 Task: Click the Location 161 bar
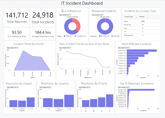138,53
